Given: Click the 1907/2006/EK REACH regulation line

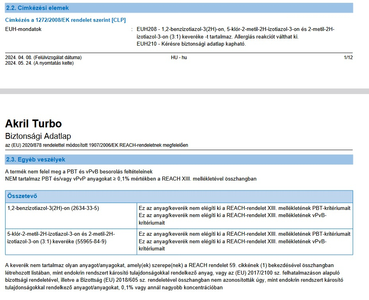Looking at the screenshot, I should (97, 145).
